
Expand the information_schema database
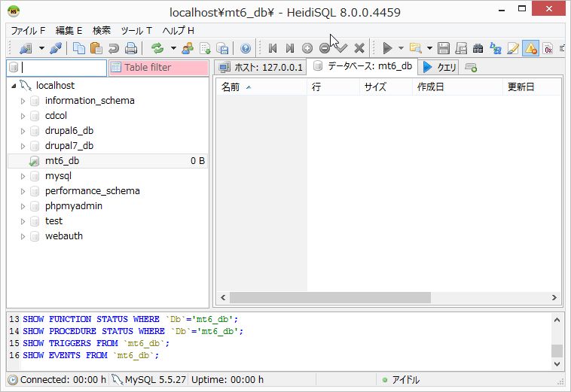(23, 101)
